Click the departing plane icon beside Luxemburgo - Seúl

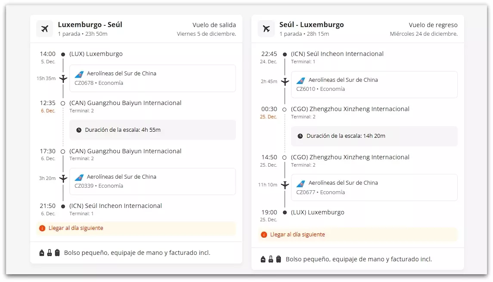tap(45, 29)
